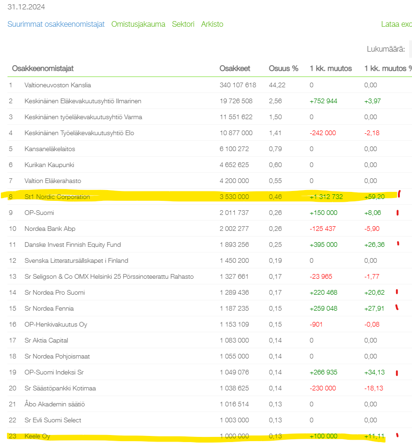The height and width of the screenshot is (443, 412).
Task: Select OP-Suomi's +150 000 change
Action: pos(323,213)
